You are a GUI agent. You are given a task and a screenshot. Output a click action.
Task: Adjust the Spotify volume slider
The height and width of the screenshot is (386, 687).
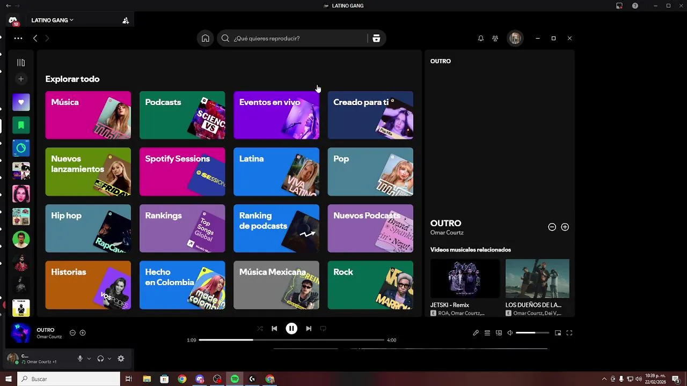(x=532, y=333)
